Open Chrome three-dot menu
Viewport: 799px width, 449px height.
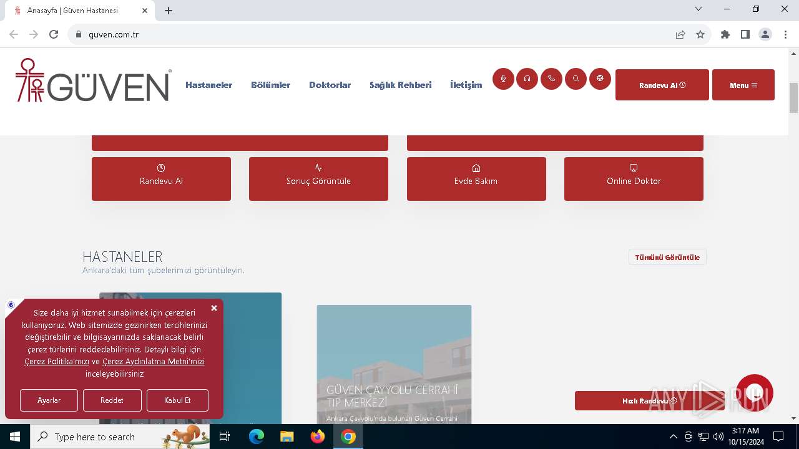(x=785, y=34)
